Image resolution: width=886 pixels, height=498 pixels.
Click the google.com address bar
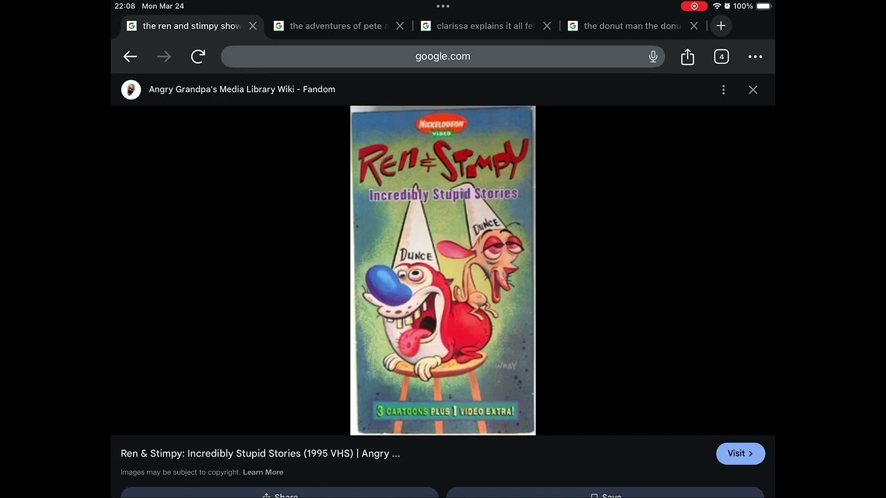(x=443, y=57)
